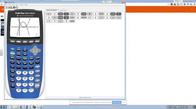Click the VARS key on the calculator
Viewport: 196px width, 109px height.
point(31,59)
